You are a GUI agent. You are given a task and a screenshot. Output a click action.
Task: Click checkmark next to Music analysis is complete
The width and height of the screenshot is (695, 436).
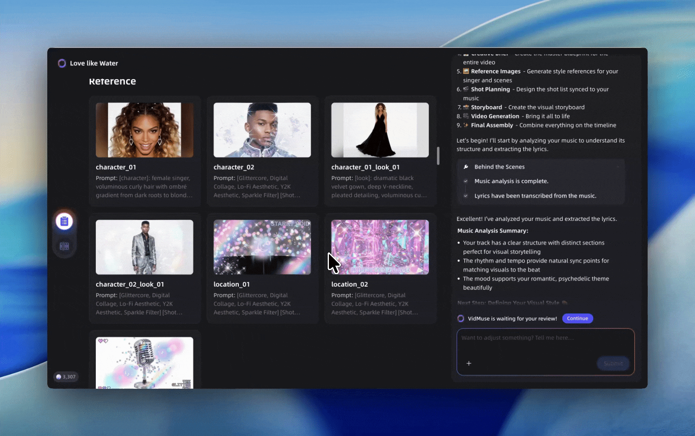point(466,181)
